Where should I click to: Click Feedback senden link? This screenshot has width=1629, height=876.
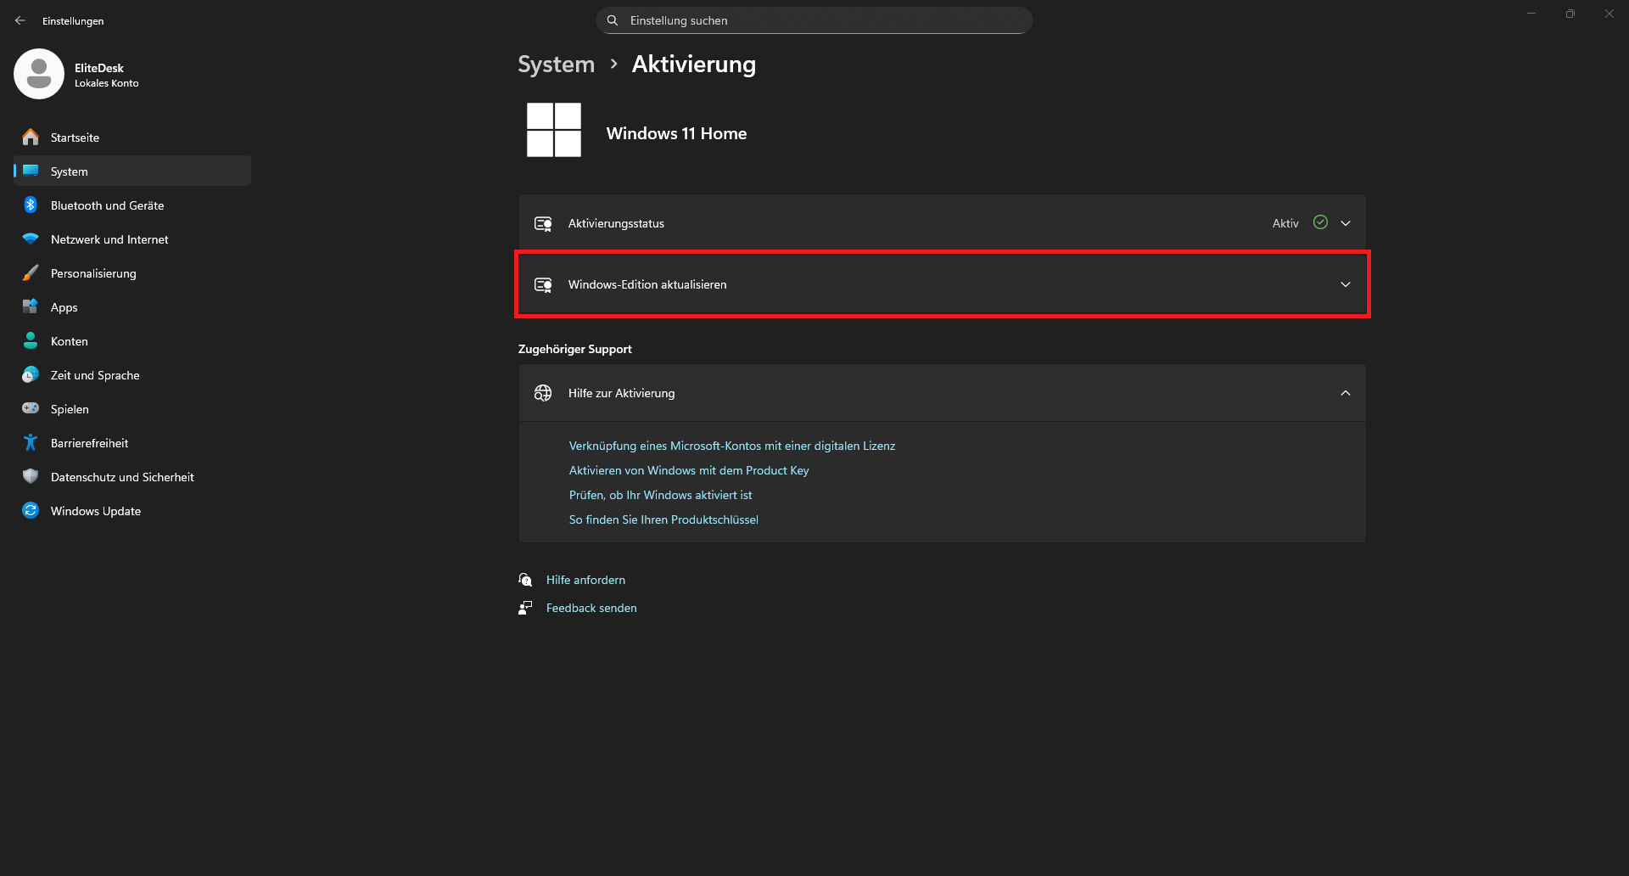(591, 608)
